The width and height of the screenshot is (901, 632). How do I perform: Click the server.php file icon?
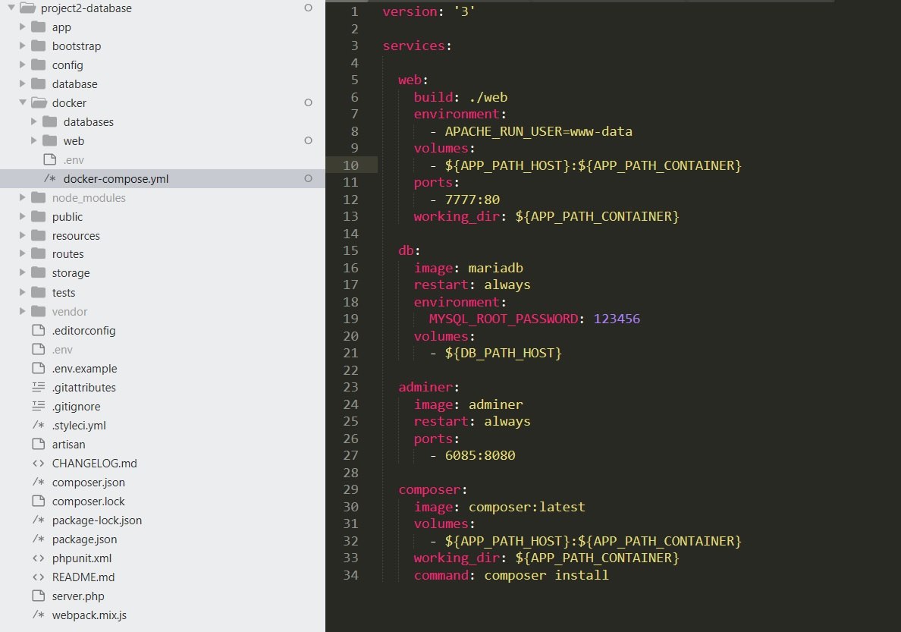coord(39,596)
